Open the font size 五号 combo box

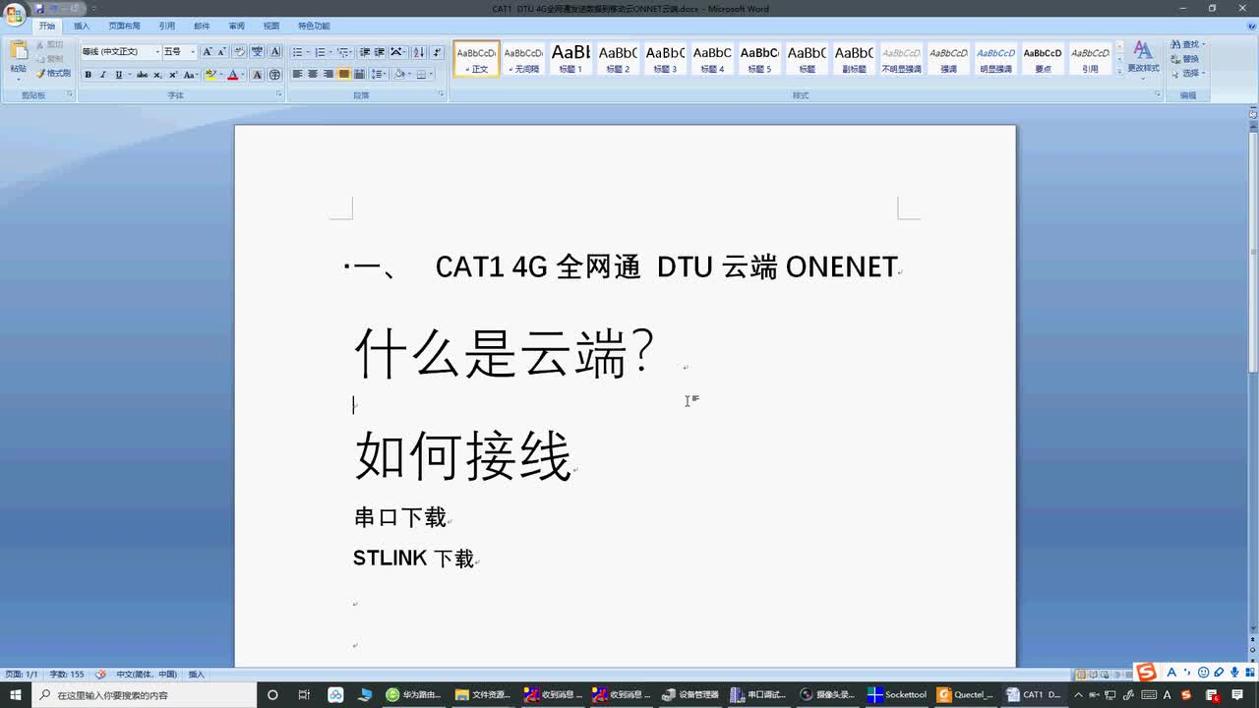pyautogui.click(x=179, y=52)
